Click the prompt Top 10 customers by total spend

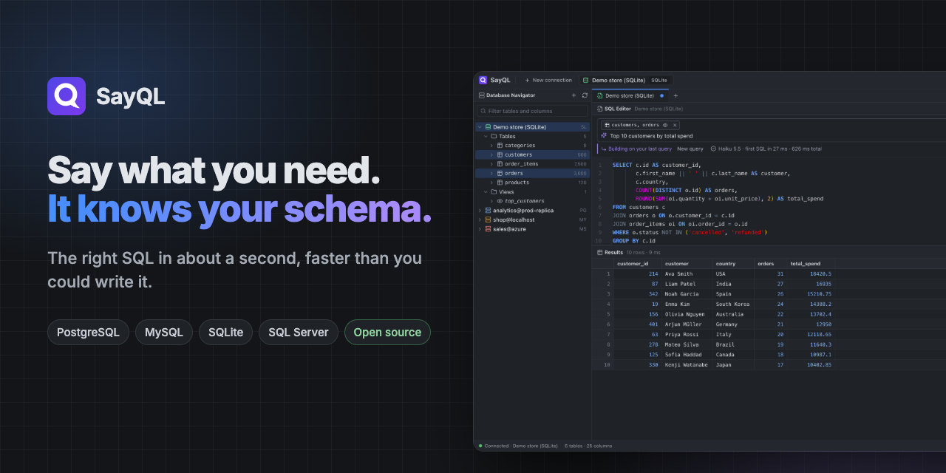651,136
